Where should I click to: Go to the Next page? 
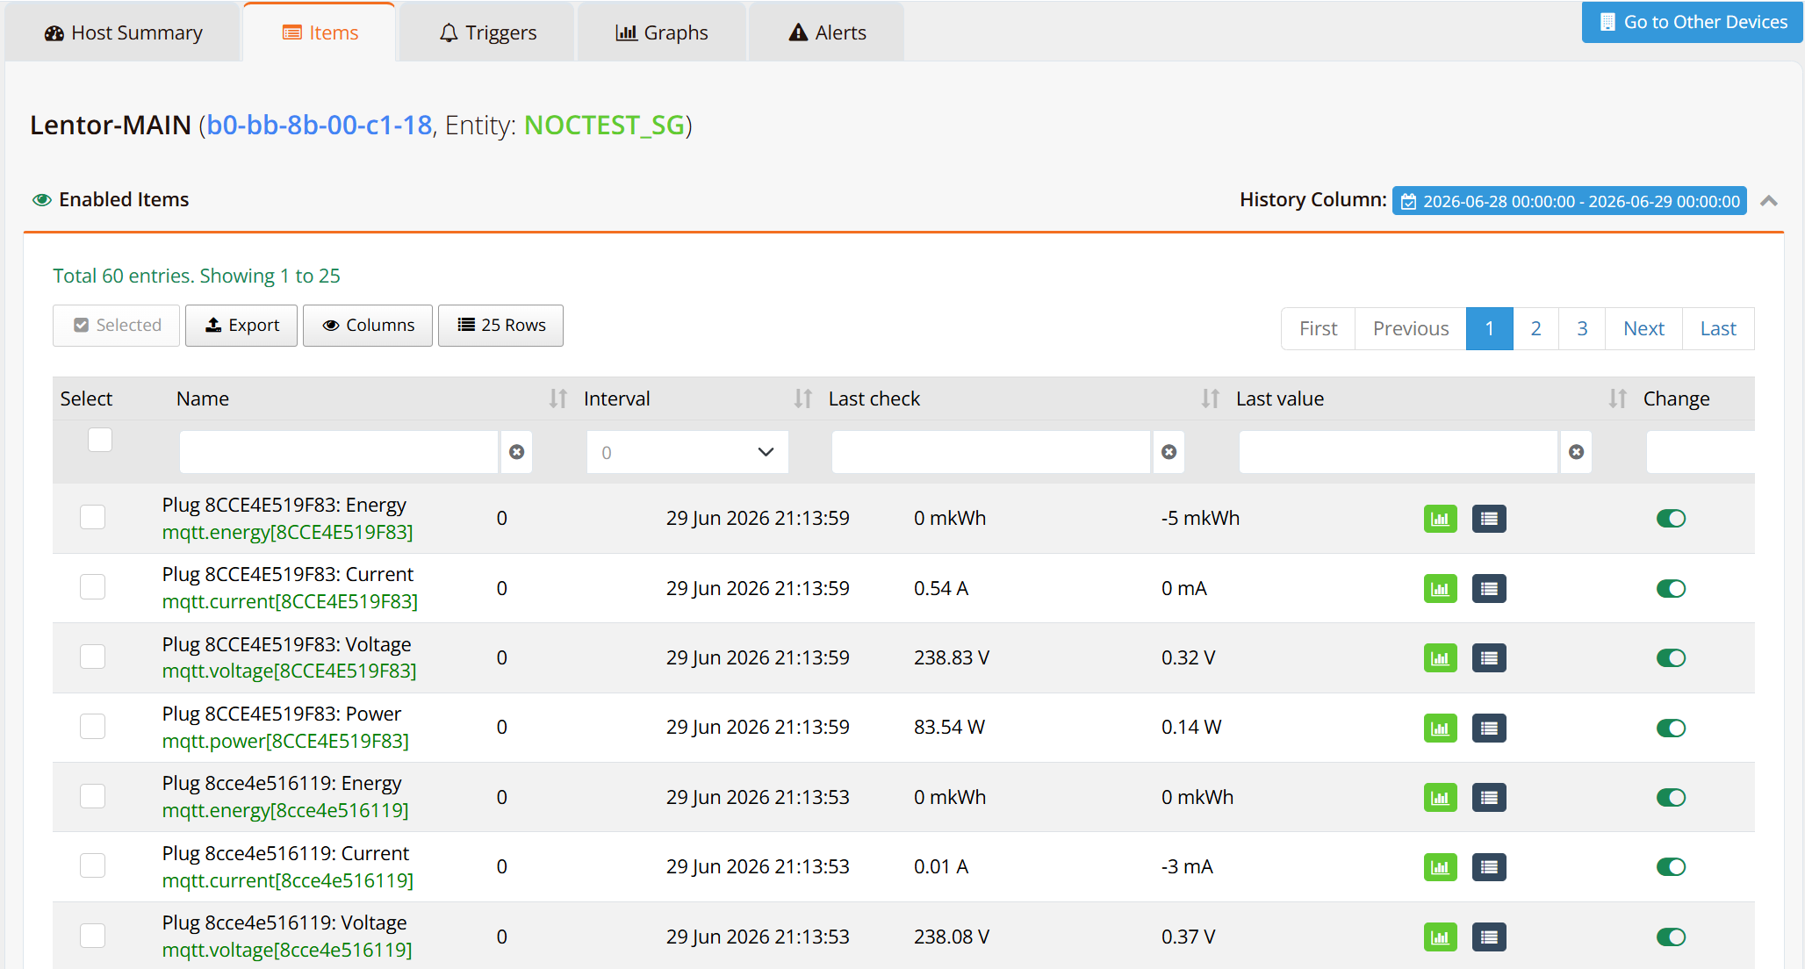(x=1643, y=329)
